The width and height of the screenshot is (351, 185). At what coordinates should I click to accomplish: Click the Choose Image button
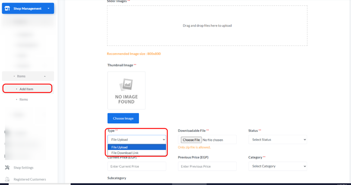point(123,118)
